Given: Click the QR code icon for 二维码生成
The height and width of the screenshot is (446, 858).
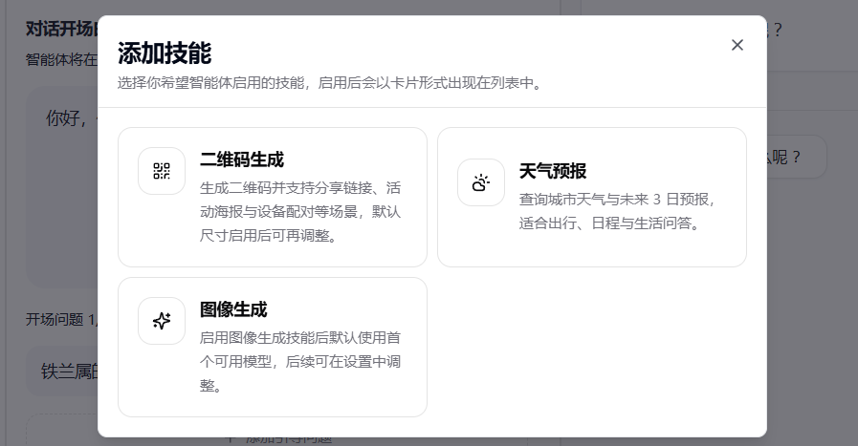Looking at the screenshot, I should pyautogui.click(x=162, y=171).
